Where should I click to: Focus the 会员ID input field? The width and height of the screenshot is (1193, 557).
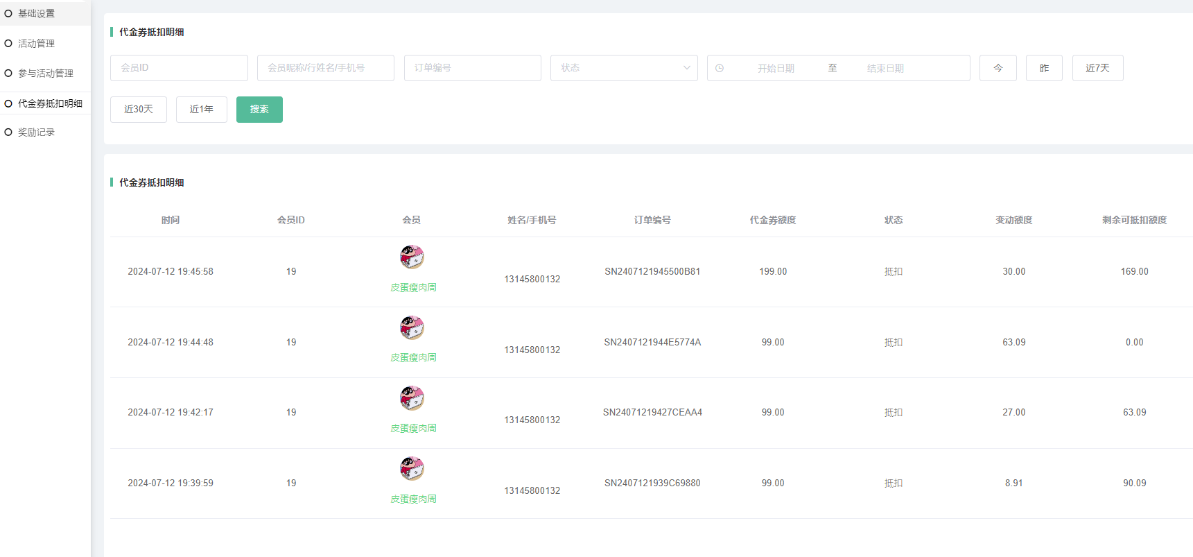(179, 68)
